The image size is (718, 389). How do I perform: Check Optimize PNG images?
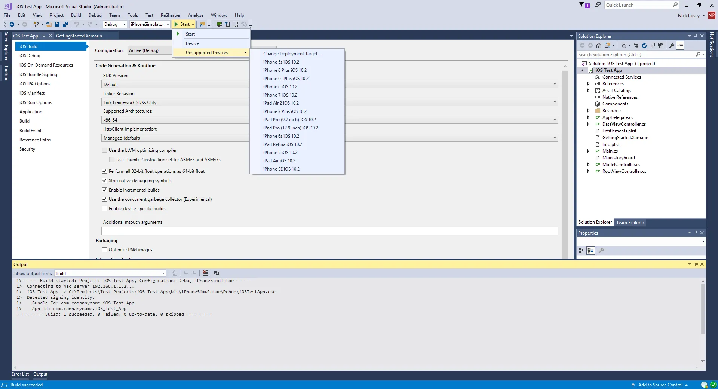(104, 250)
